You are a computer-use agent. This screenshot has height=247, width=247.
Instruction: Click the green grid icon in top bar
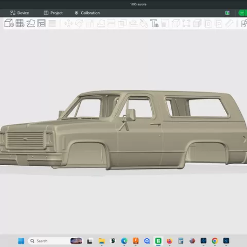pyautogui.click(x=227, y=13)
